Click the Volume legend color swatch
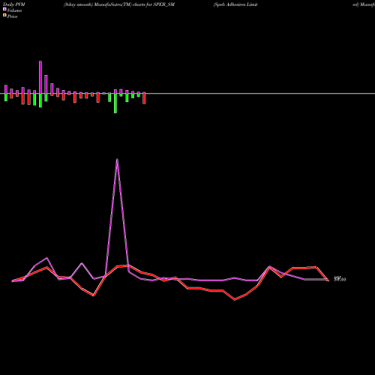This screenshot has width=375, height=375. point(4,9)
